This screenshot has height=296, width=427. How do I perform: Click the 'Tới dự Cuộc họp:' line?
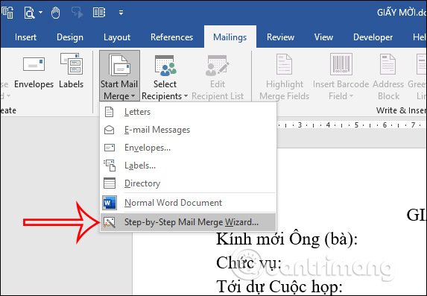click(279, 286)
